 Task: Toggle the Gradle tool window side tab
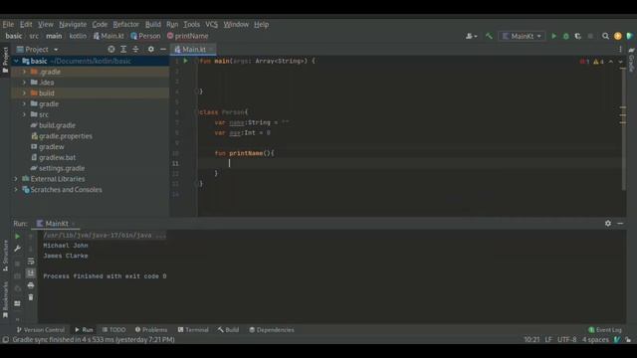632,60
